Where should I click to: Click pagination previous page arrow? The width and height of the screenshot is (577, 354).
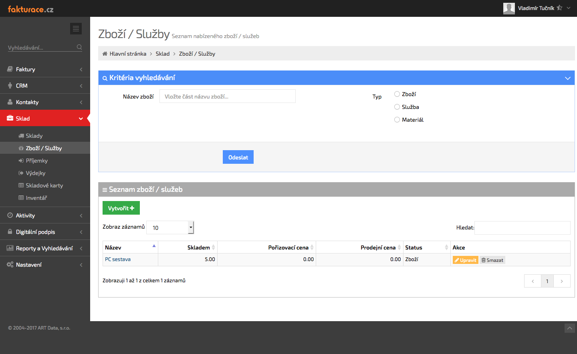(x=533, y=281)
